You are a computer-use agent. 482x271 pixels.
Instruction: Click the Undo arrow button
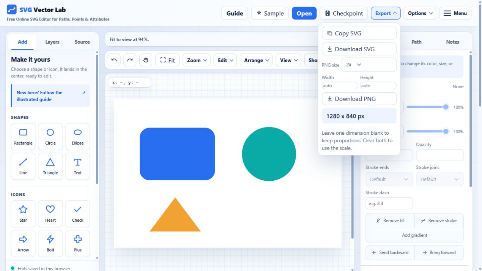(x=114, y=60)
